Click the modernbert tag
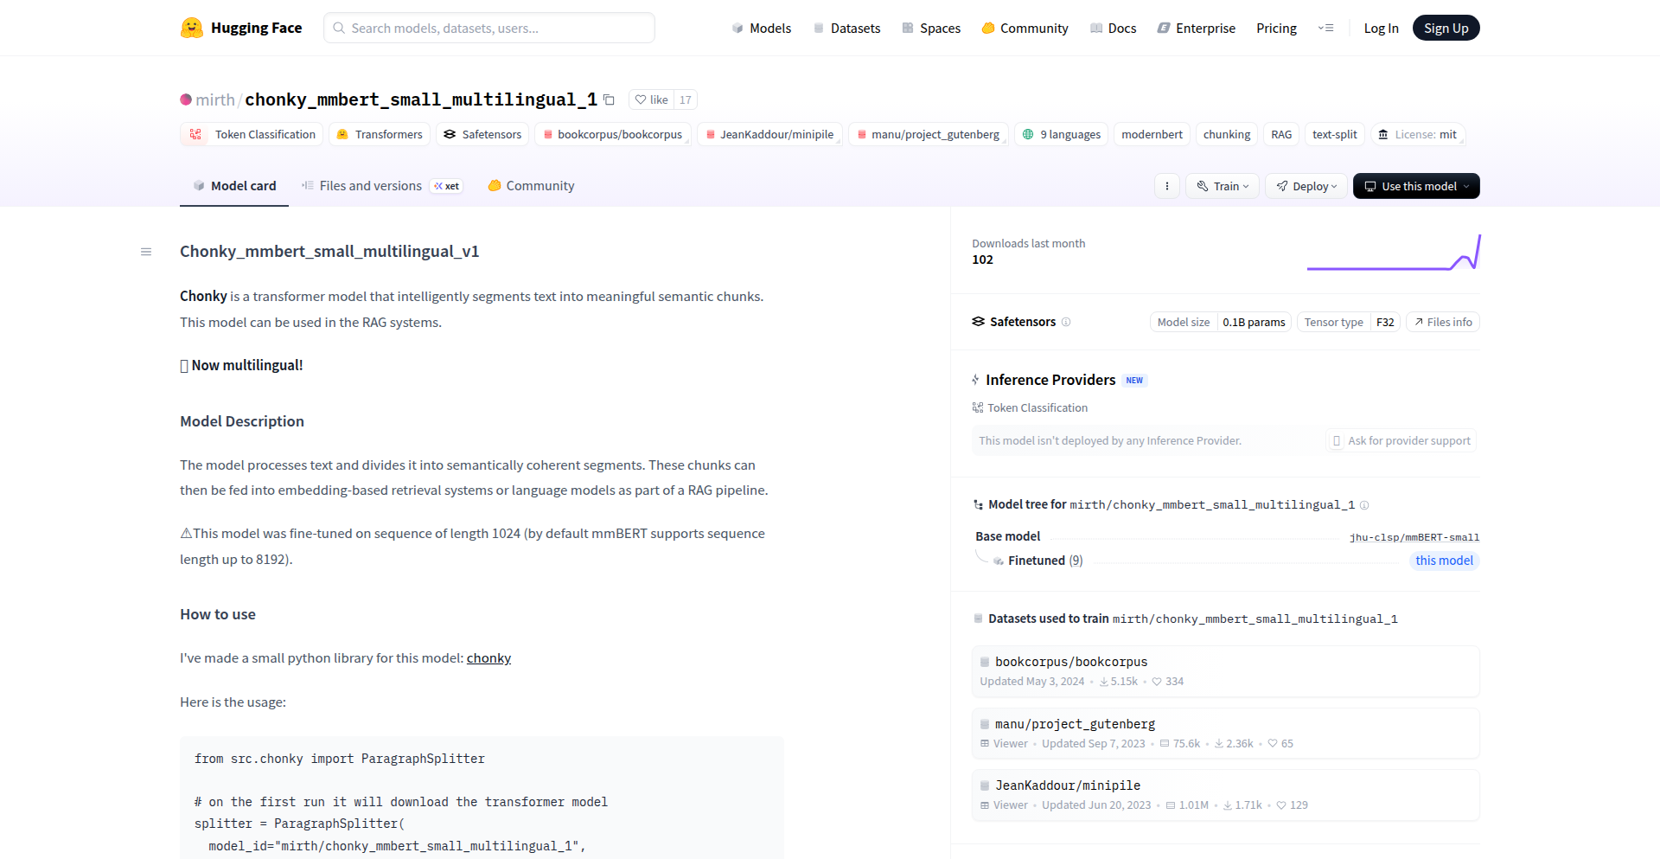The image size is (1660, 859). 1152,134
